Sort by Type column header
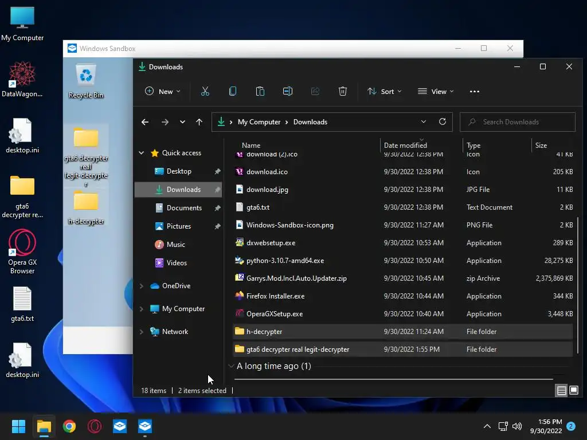The image size is (587, 440). point(473,145)
